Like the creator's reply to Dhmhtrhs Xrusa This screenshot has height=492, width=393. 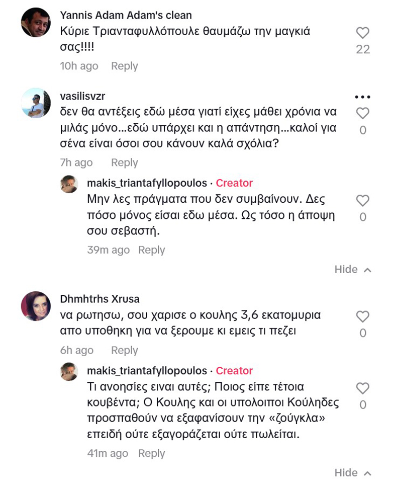pyautogui.click(x=362, y=388)
